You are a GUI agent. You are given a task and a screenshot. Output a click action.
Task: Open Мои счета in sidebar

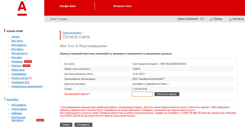(17, 41)
